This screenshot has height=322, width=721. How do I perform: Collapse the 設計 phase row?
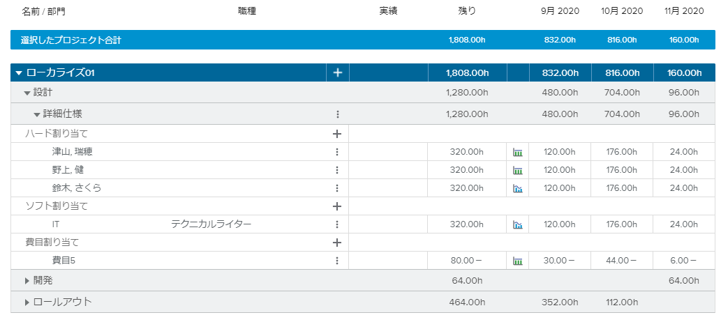point(27,93)
